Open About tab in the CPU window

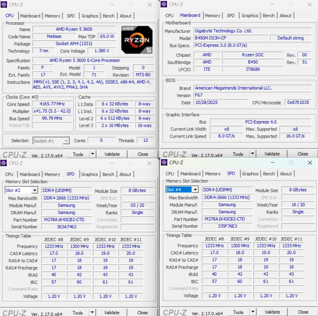(x=125, y=16)
